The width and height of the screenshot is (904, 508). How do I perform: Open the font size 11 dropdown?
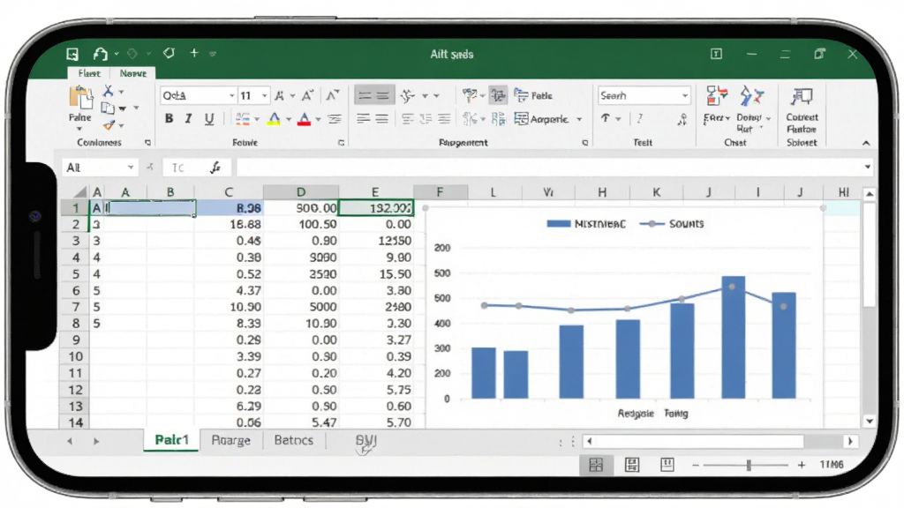[x=265, y=95]
